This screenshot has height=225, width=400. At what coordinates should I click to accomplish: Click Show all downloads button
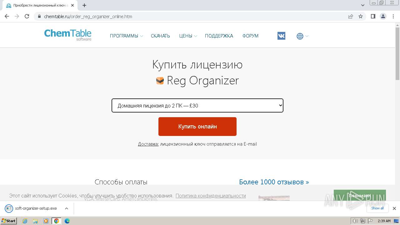377,208
